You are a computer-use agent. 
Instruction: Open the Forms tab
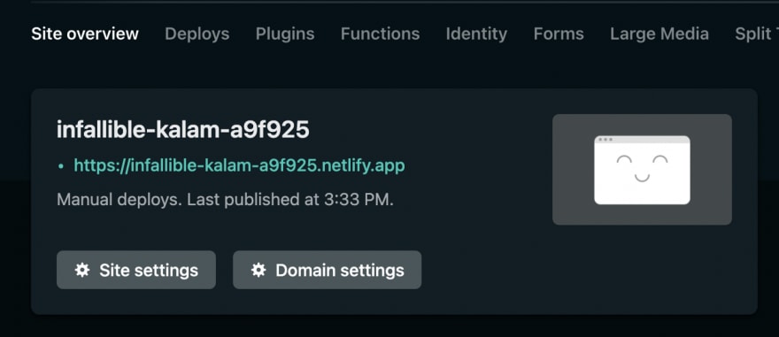point(559,34)
